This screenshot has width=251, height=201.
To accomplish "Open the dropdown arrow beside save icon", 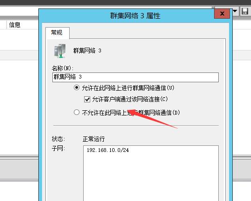I will click(235, 11).
